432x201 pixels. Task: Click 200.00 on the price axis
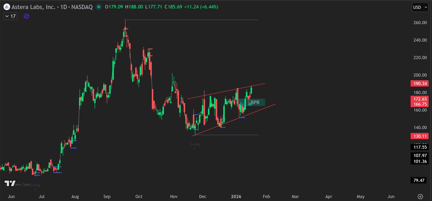coord(420,75)
